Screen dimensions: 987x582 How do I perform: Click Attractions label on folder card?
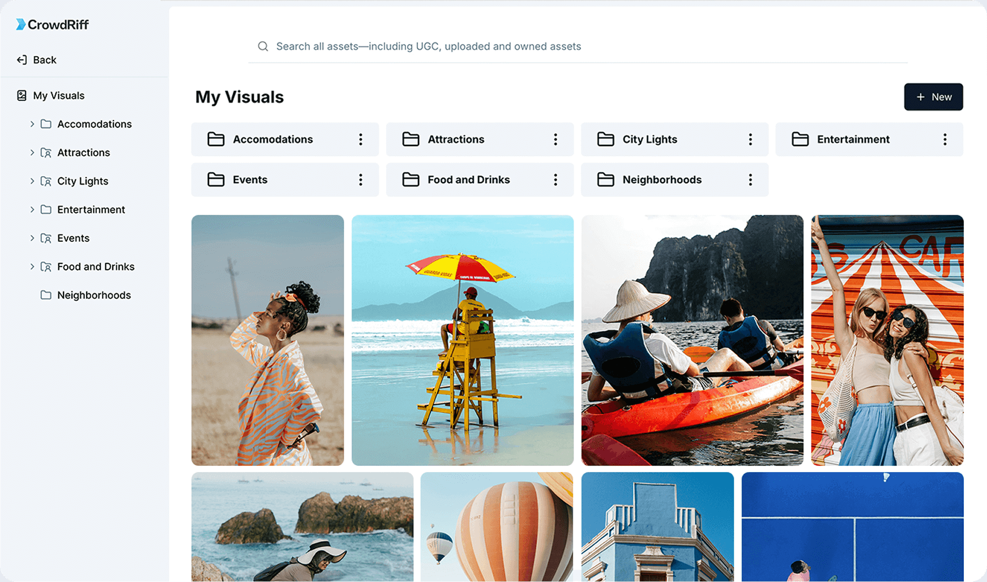[x=456, y=139]
